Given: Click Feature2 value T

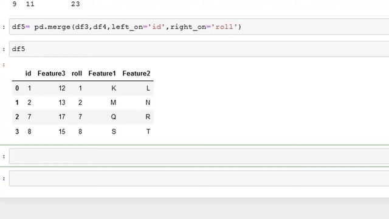Looking at the screenshot, I should pos(148,131).
